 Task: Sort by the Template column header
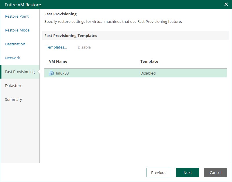tap(149, 61)
